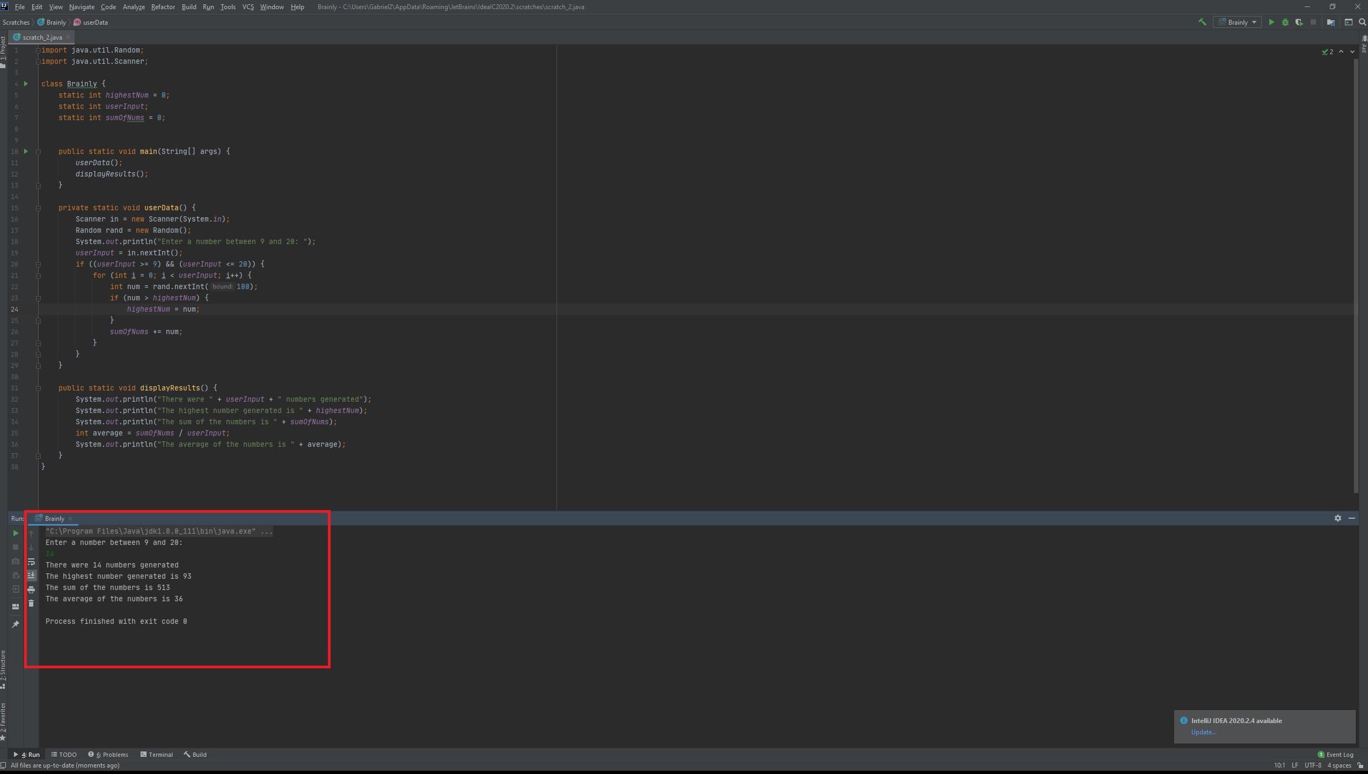Image resolution: width=1368 pixels, height=774 pixels.
Task: Collapse the userData method fold marker
Action: pyautogui.click(x=38, y=208)
